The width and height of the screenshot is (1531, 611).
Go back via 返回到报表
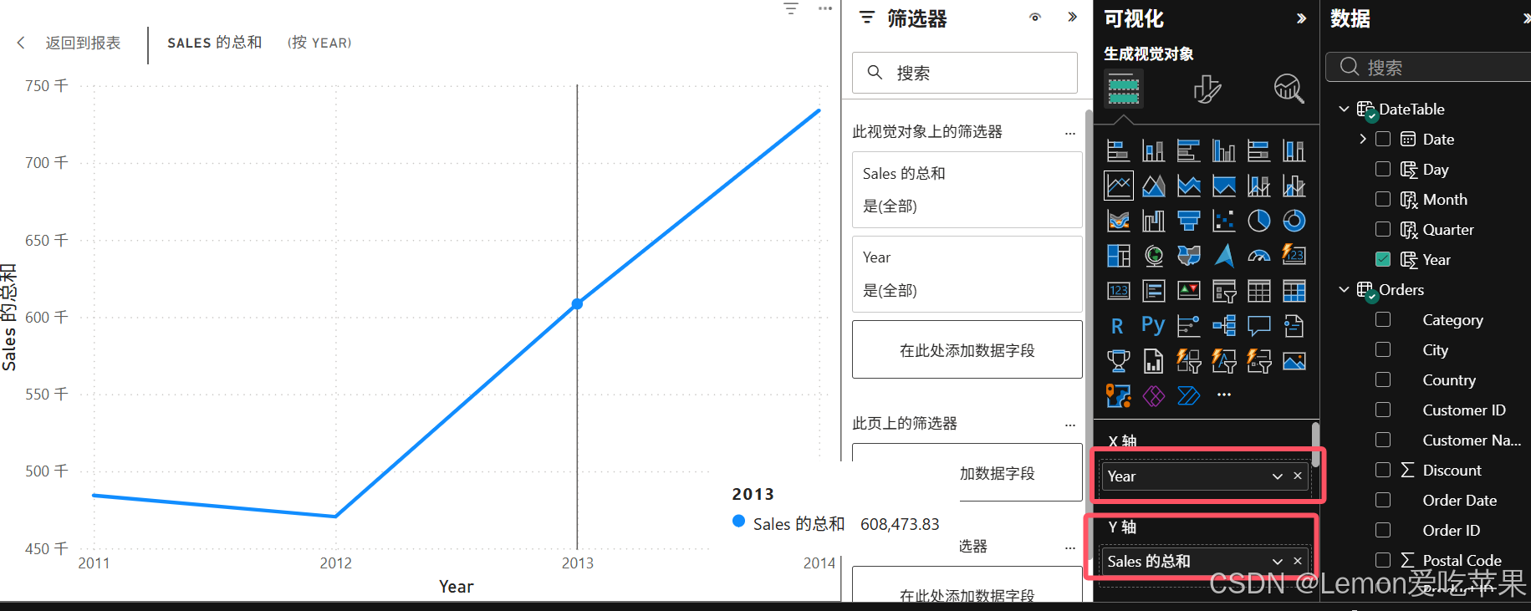(69, 43)
